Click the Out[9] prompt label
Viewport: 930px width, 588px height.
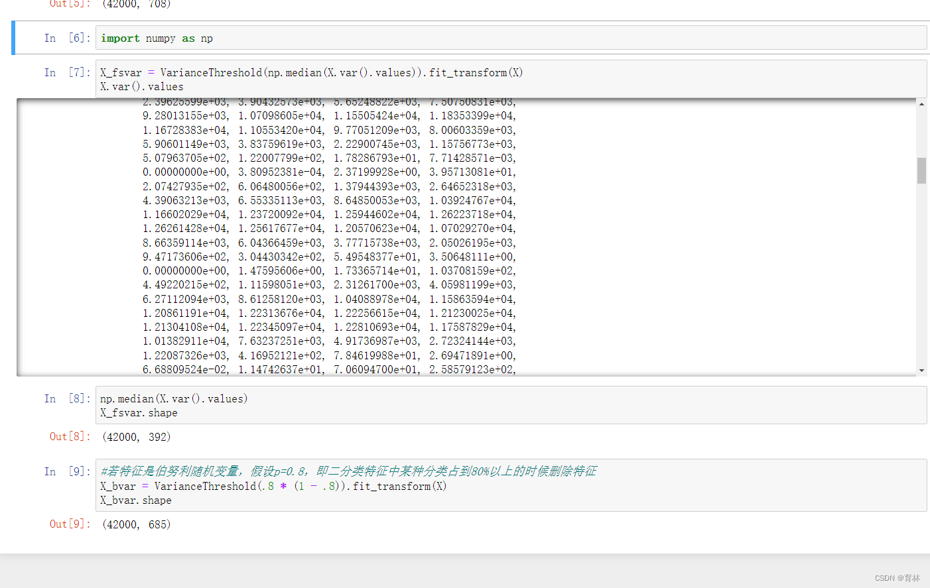click(70, 524)
